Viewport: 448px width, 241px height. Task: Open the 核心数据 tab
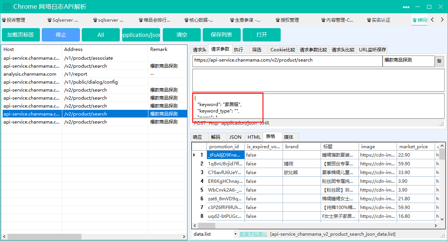click(x=199, y=20)
